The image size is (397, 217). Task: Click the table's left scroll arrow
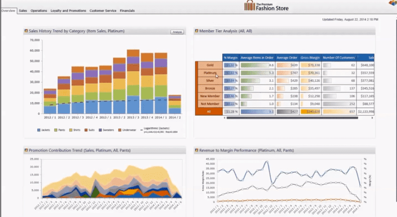click(x=224, y=118)
